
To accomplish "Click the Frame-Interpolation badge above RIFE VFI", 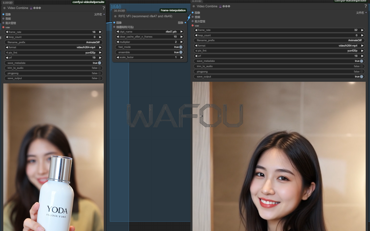I will point(173,11).
